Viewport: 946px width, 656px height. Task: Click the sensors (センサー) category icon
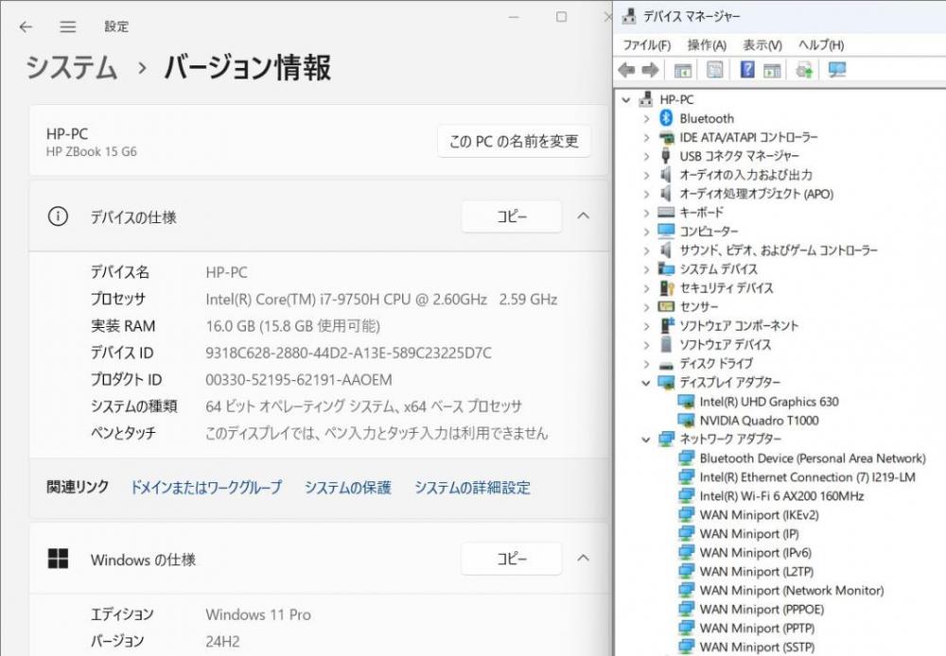pos(666,306)
